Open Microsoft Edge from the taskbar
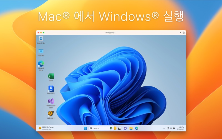This screenshot has height=139, width=222. point(137,128)
